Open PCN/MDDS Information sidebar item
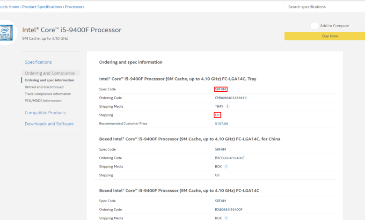This screenshot has width=365, height=220. click(43, 101)
